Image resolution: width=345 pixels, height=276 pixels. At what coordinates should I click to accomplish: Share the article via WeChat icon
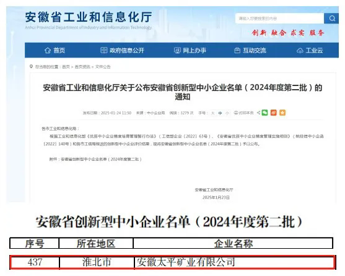tap(264, 113)
